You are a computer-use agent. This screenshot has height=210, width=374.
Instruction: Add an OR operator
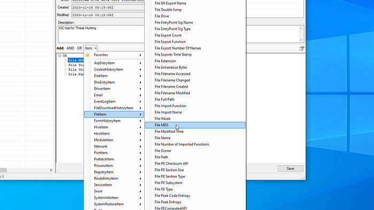coord(80,49)
